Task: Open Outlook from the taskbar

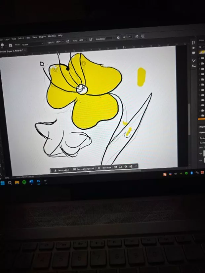Action: 31,182
